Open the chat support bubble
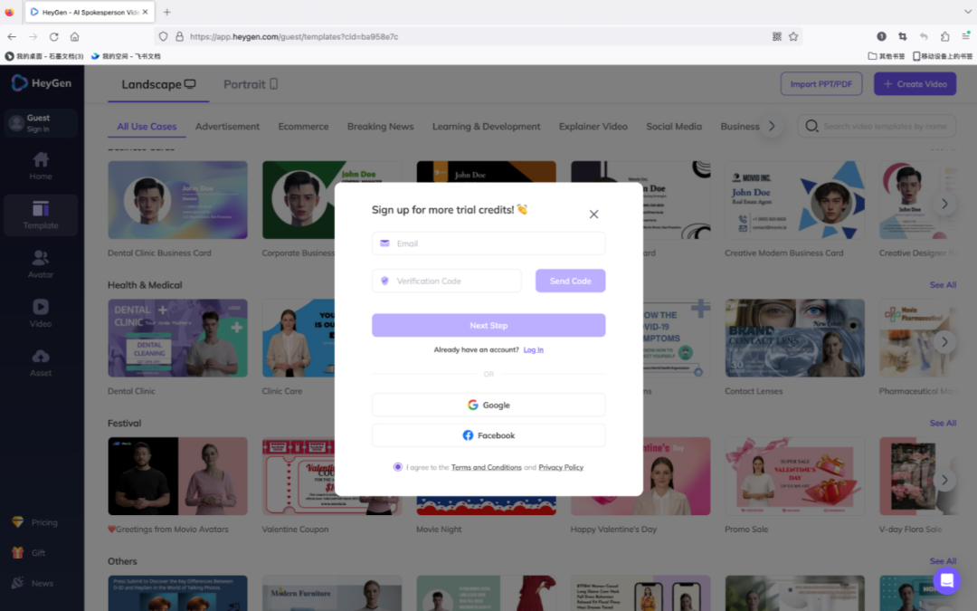The height and width of the screenshot is (611, 977). point(946,580)
